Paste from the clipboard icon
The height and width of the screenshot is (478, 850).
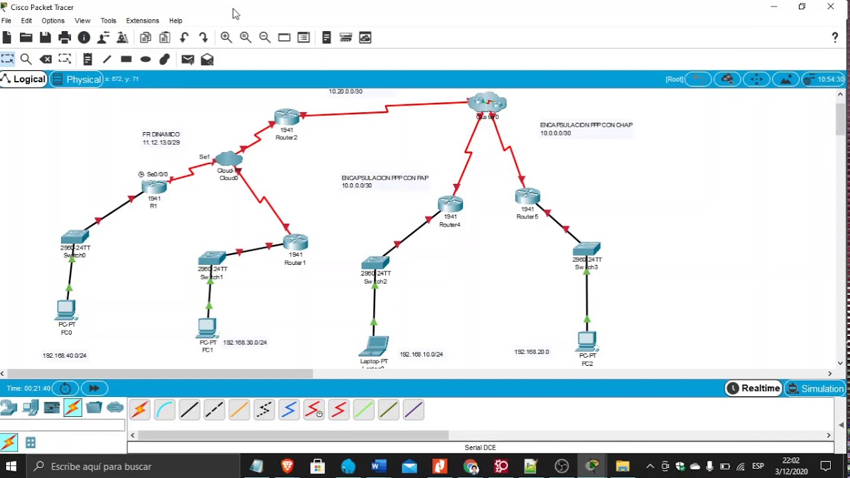tap(165, 38)
